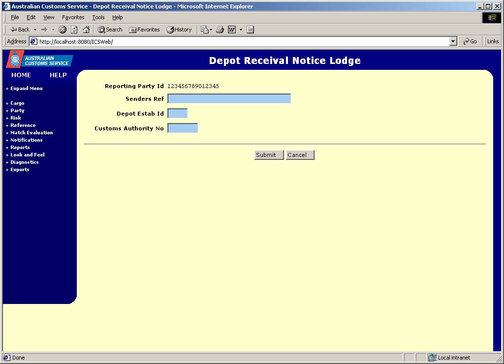Go to browser Home page icon

coord(86,30)
